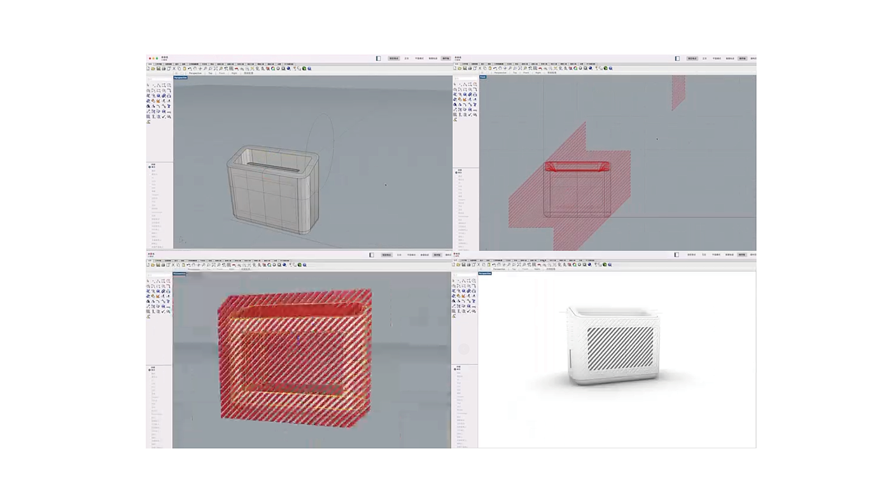Viewport: 891px width, 503px height.
Task: Switch to Front tab in gray box window
Action: 222,73
